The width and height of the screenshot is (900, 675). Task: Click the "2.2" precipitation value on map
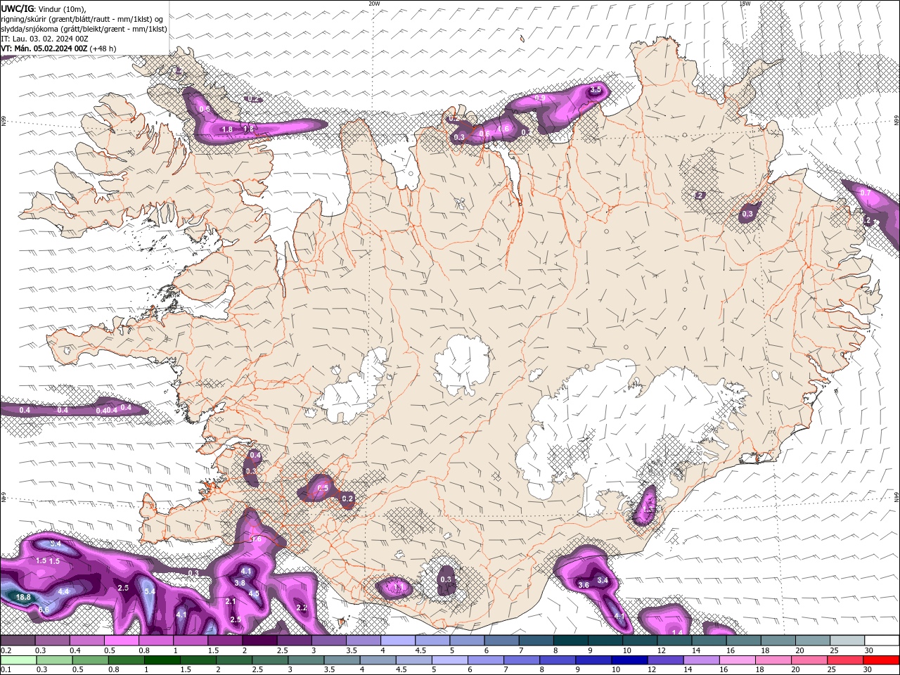[x=302, y=607]
